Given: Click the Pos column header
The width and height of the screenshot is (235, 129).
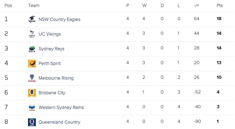Looking at the screenshot, I should click(8, 5).
